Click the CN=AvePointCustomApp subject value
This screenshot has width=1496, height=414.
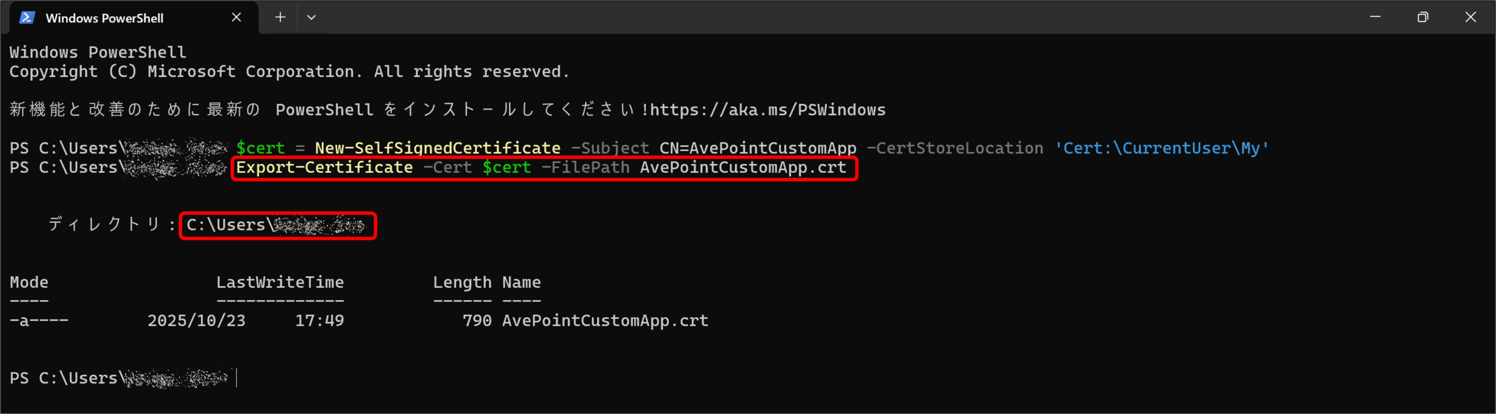point(757,148)
